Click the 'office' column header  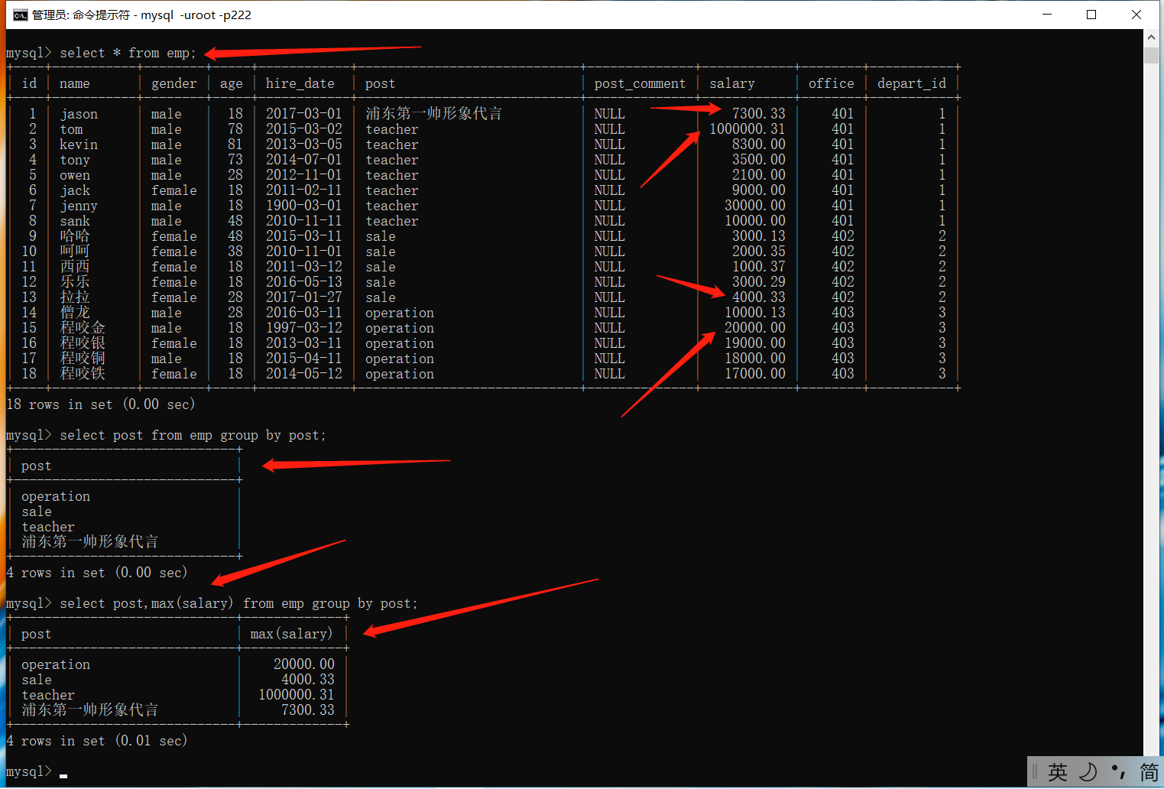point(832,83)
